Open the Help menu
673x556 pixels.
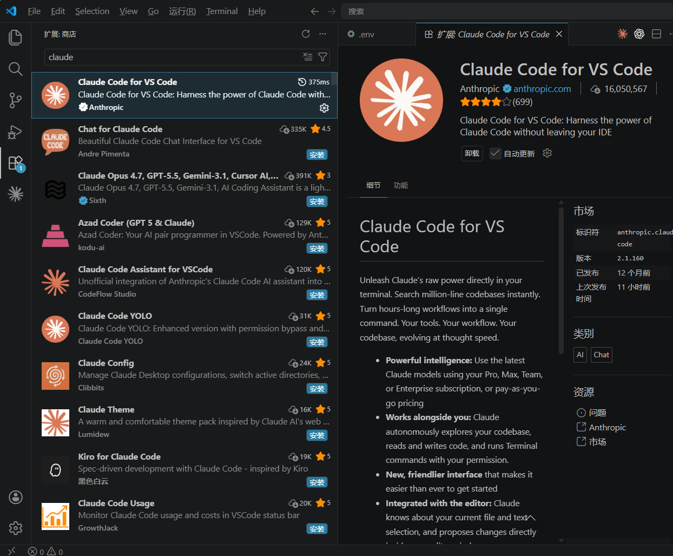click(x=256, y=11)
